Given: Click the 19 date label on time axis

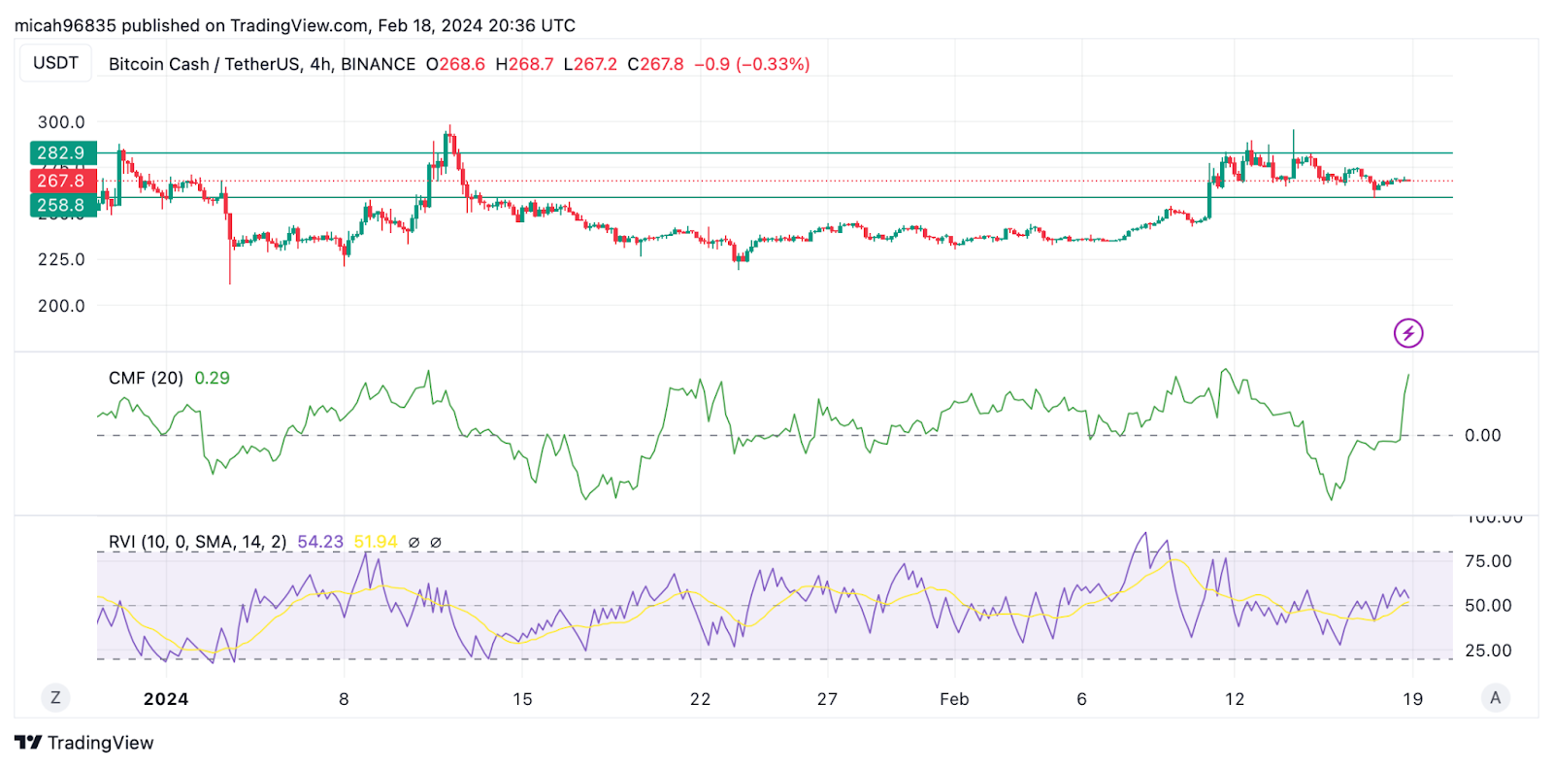Looking at the screenshot, I should click(x=1412, y=699).
